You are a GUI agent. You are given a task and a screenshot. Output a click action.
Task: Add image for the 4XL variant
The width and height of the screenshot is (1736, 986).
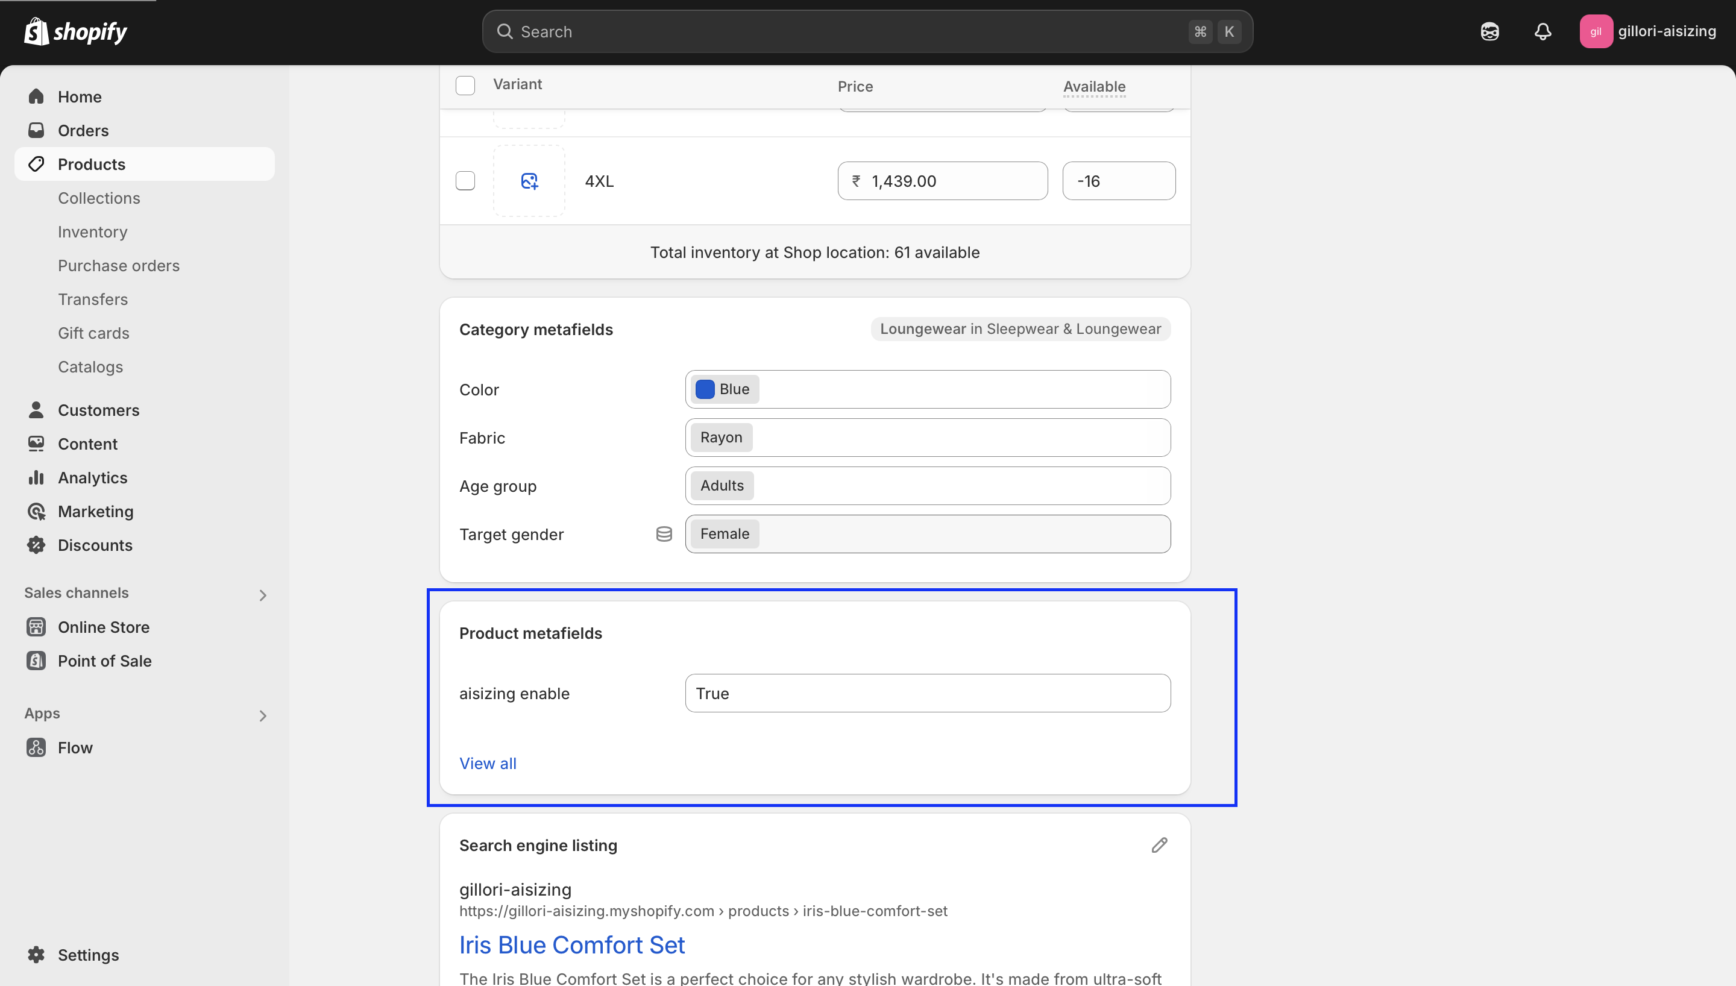(529, 181)
